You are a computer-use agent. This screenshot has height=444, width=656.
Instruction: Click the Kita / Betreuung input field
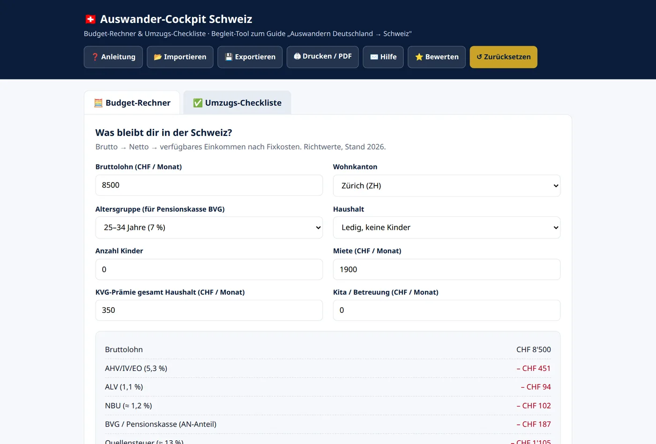point(447,310)
